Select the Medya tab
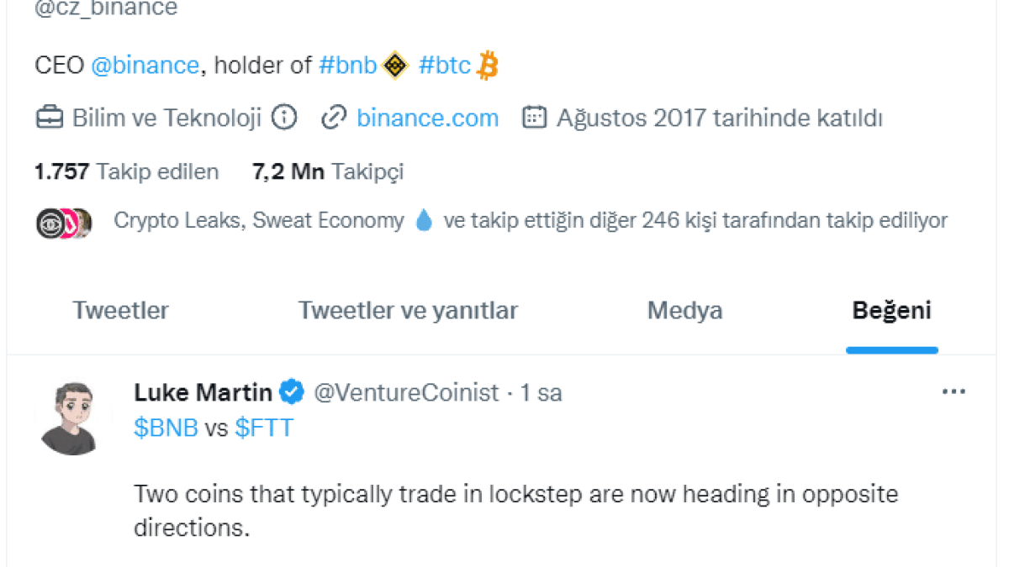Viewport: 1009px width, 567px height. tap(684, 311)
